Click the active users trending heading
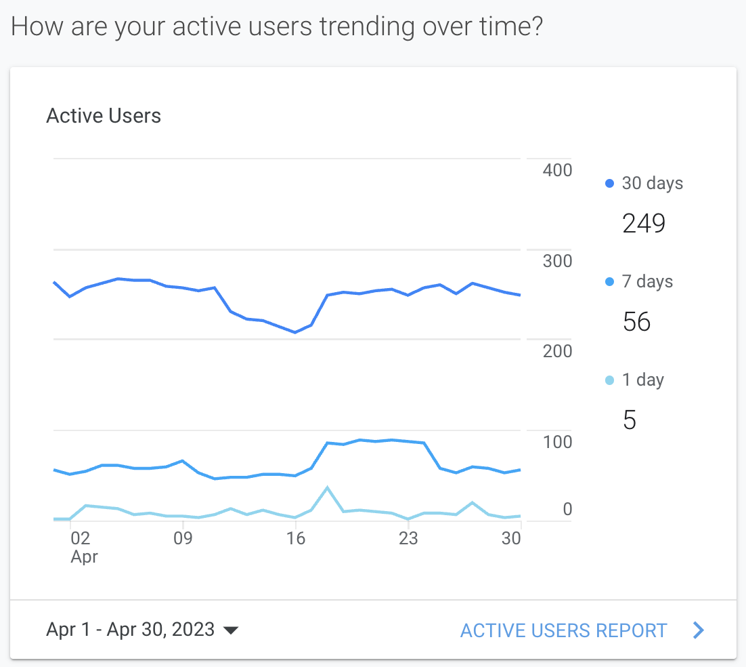 (277, 26)
